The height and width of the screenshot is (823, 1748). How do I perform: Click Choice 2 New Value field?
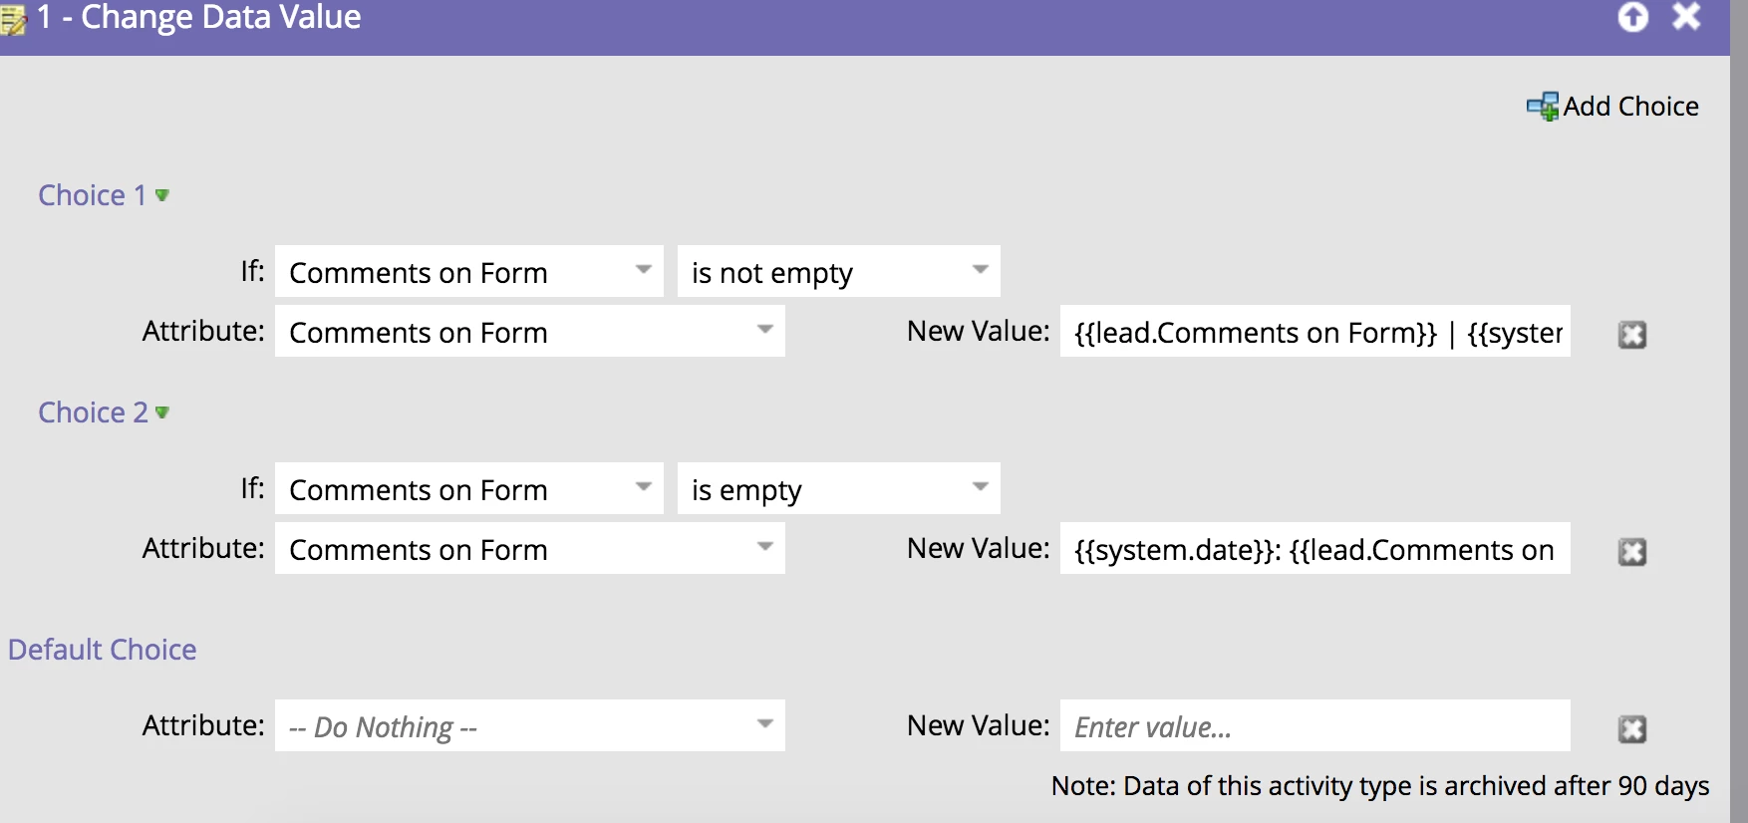pos(1315,549)
